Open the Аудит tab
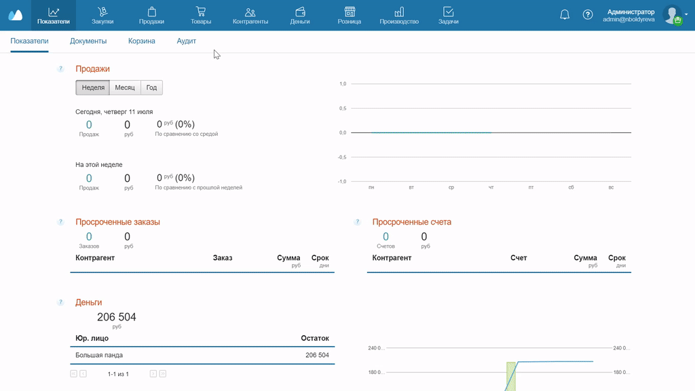The height and width of the screenshot is (391, 695). [186, 41]
